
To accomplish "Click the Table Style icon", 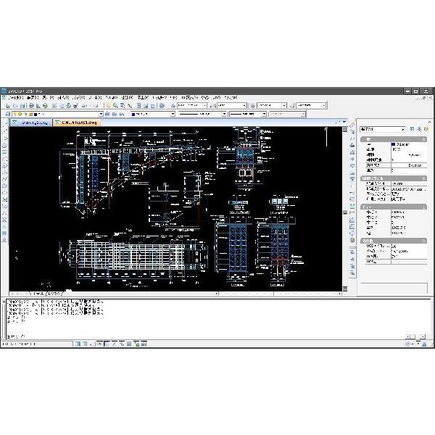I will point(252,106).
